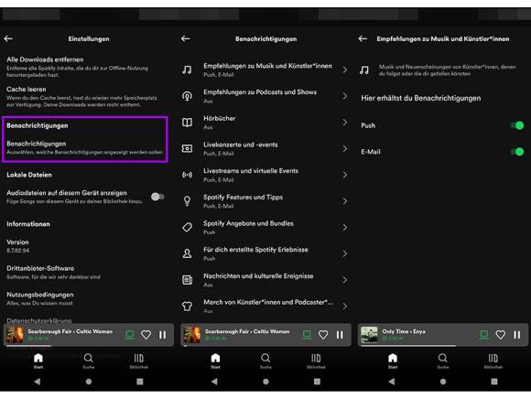This screenshot has height=398, width=531.
Task: Open Hörbücher chevron
Action: (345, 123)
